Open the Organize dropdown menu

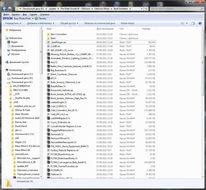pos(13,23)
